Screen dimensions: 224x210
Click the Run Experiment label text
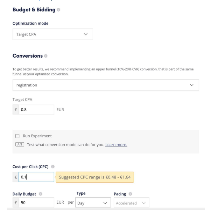pos(37,136)
